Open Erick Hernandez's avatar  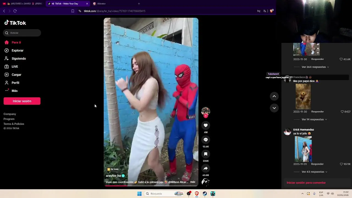(x=287, y=132)
